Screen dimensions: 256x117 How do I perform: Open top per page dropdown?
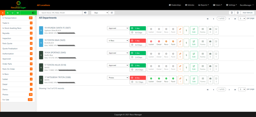[x=242, y=18]
